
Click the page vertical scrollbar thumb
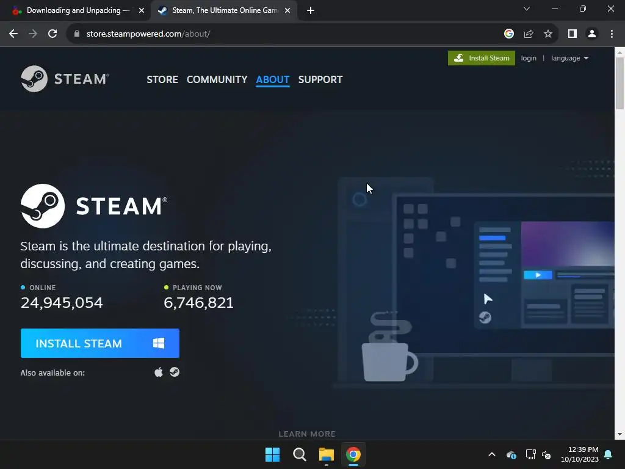620,83
